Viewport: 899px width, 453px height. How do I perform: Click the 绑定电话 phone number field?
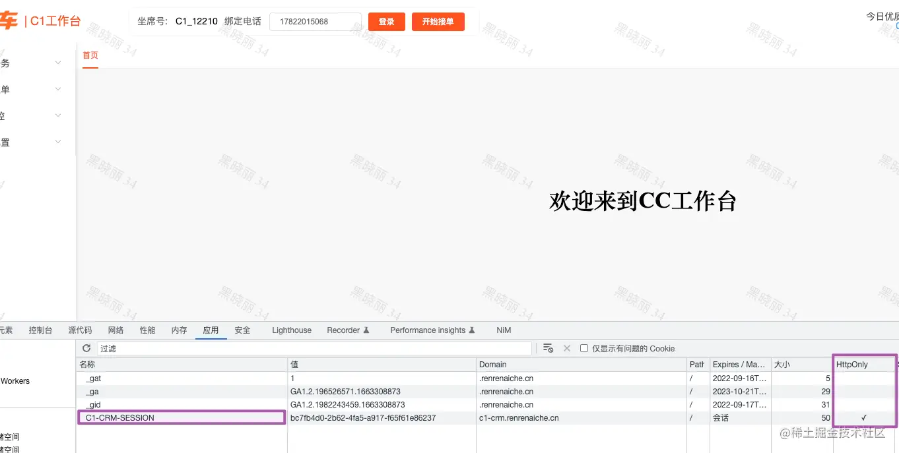[x=315, y=22]
